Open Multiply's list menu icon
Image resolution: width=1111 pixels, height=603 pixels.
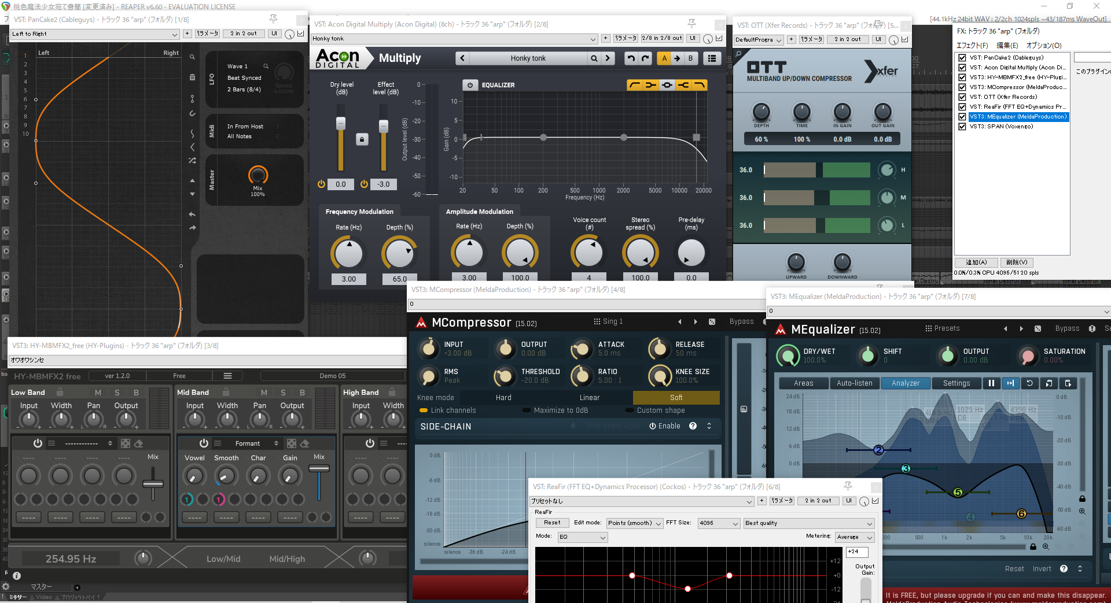coord(712,58)
